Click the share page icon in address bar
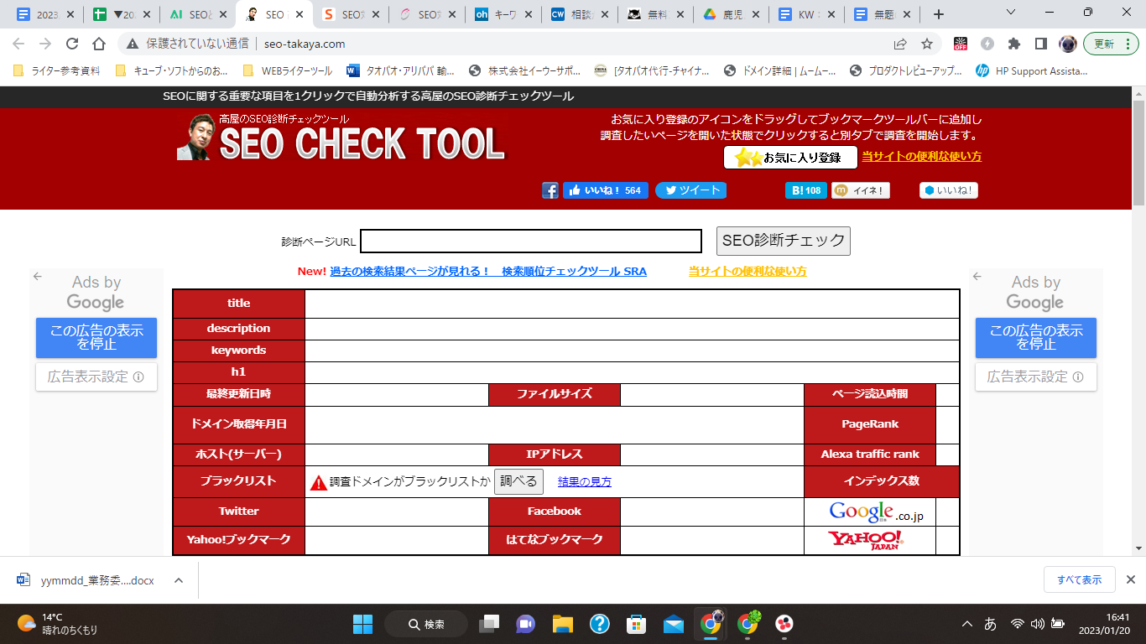The height and width of the screenshot is (644, 1146). 900,44
